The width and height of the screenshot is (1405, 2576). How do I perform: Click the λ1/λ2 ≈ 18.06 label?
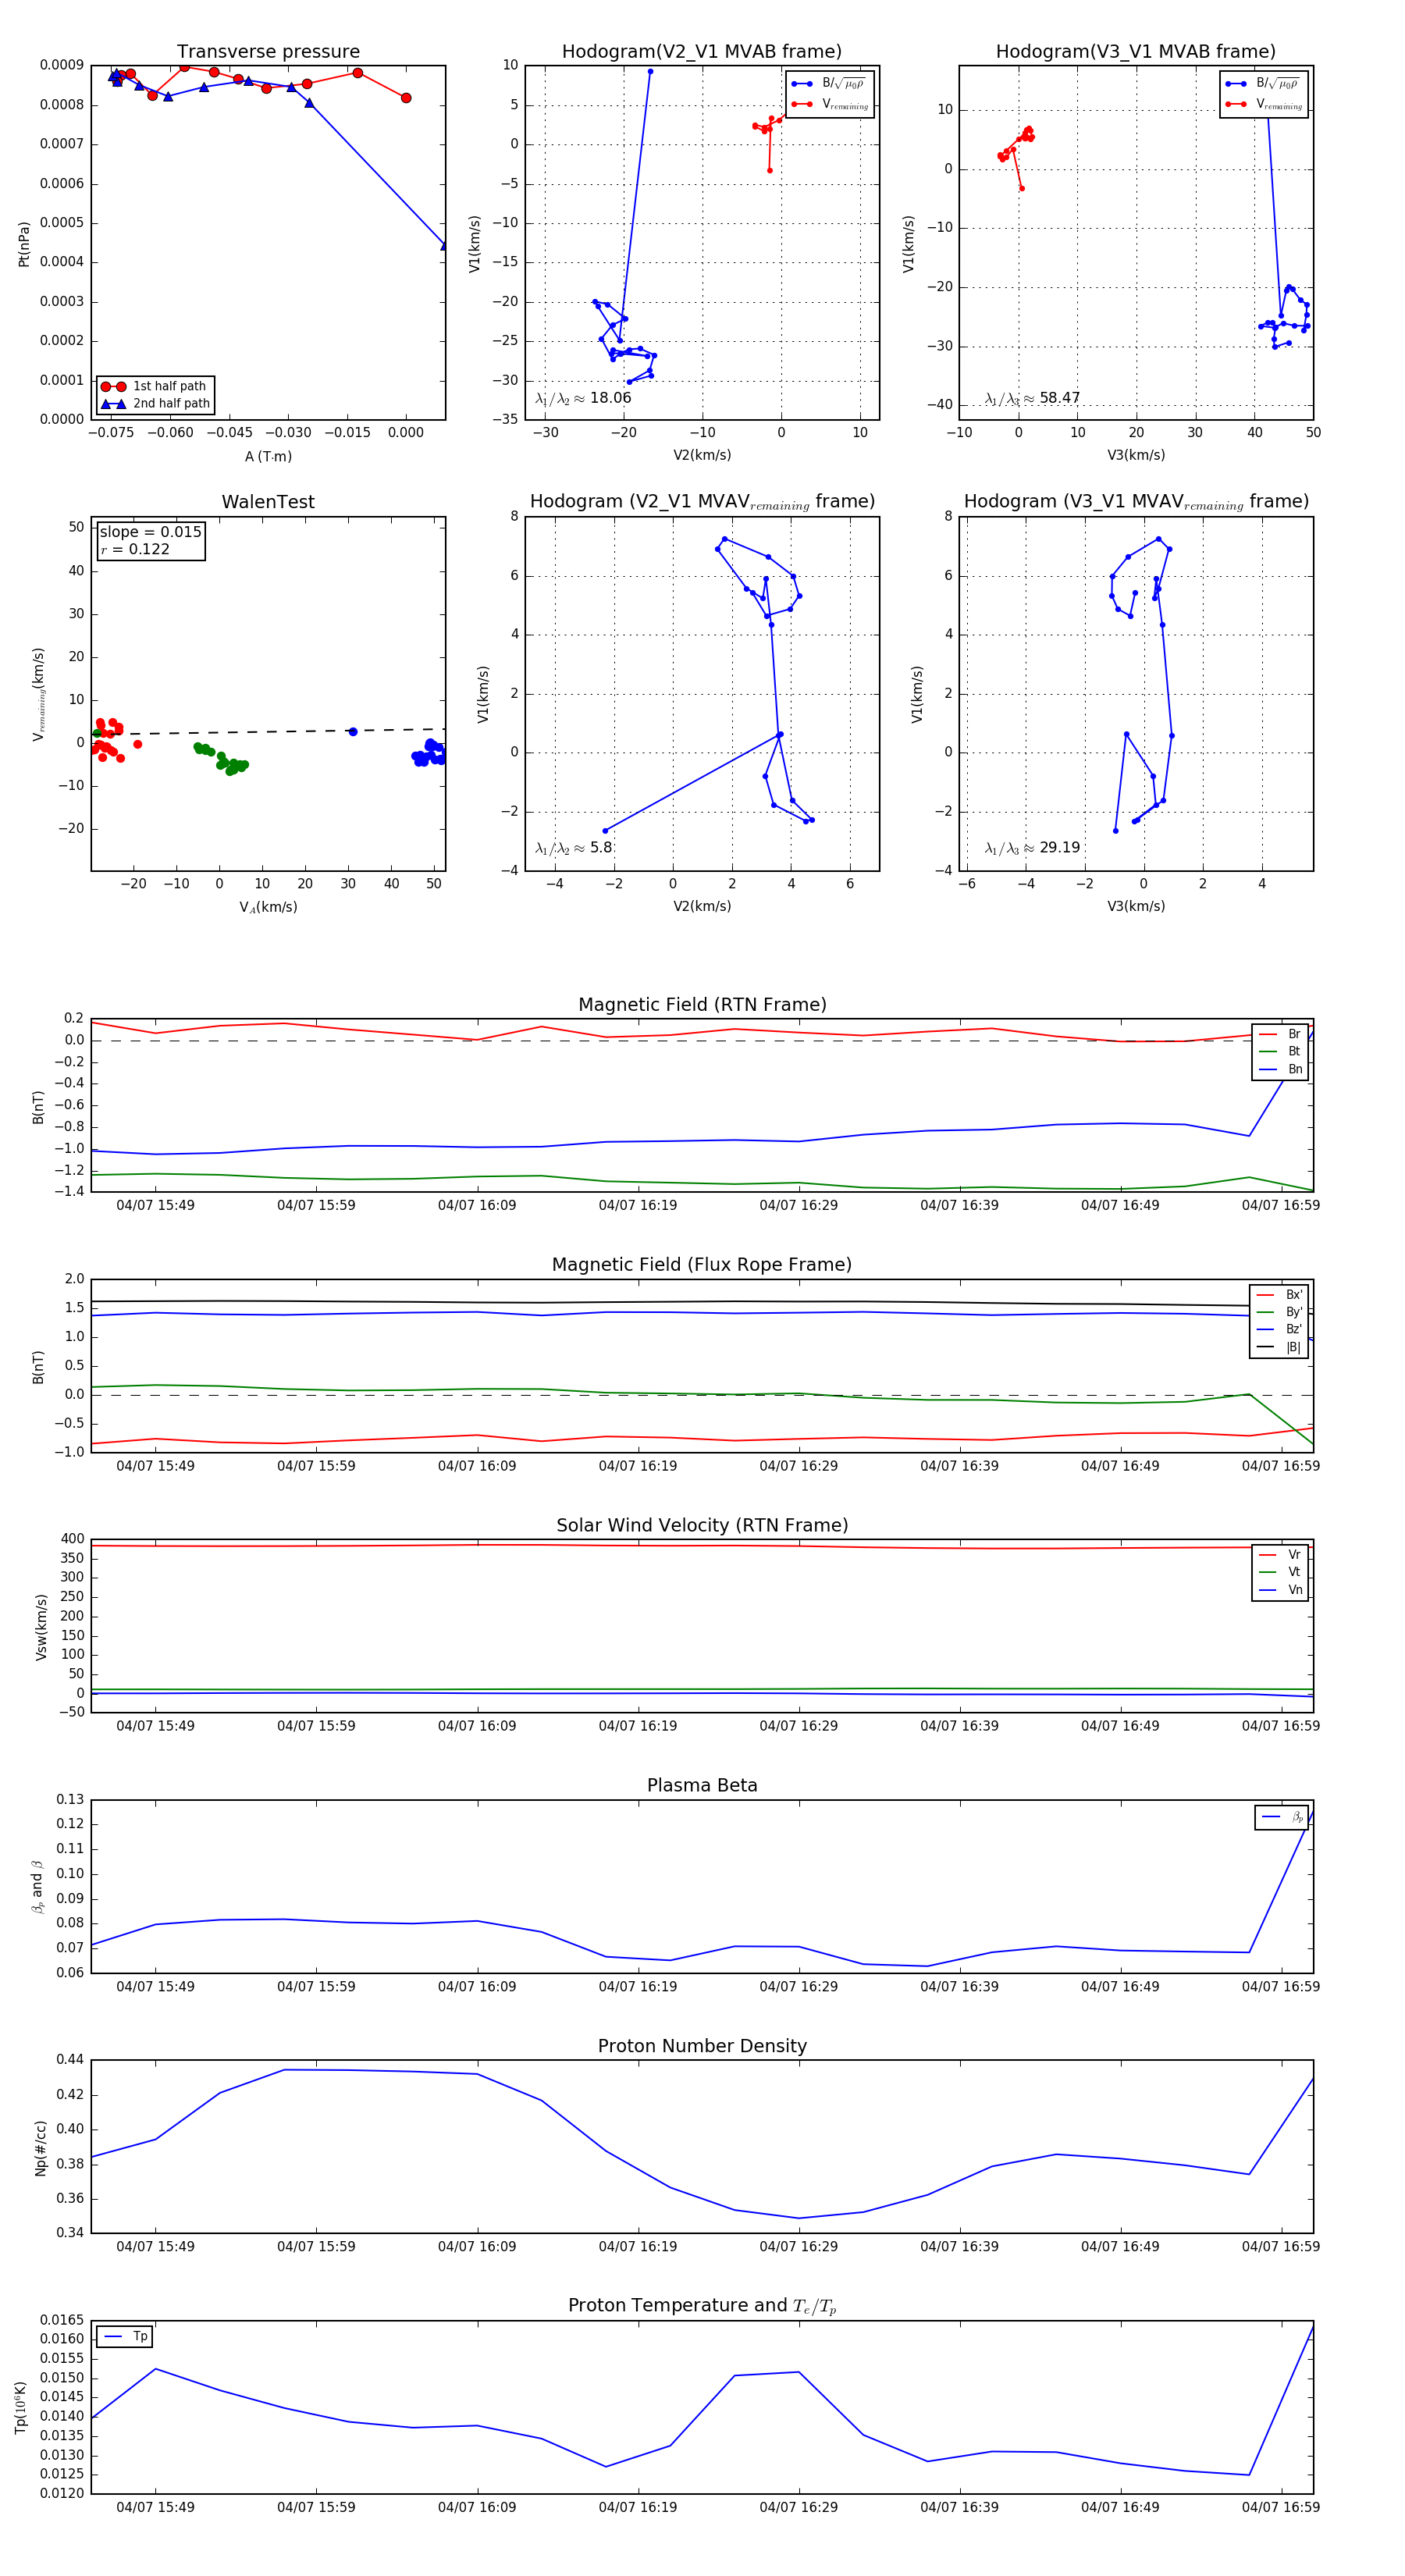584,398
